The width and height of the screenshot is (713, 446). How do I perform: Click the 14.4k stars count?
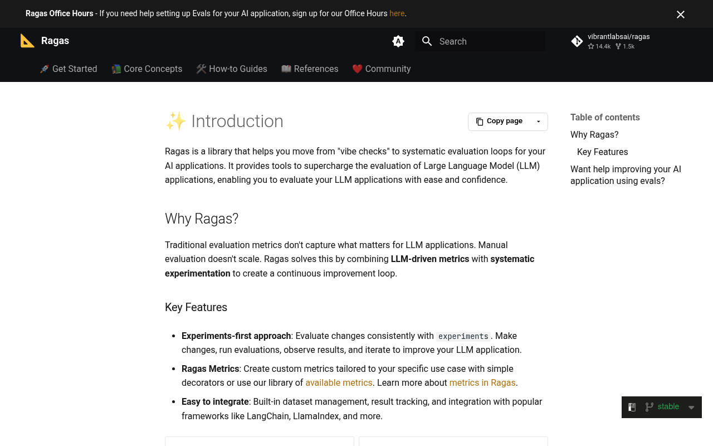pos(599,46)
